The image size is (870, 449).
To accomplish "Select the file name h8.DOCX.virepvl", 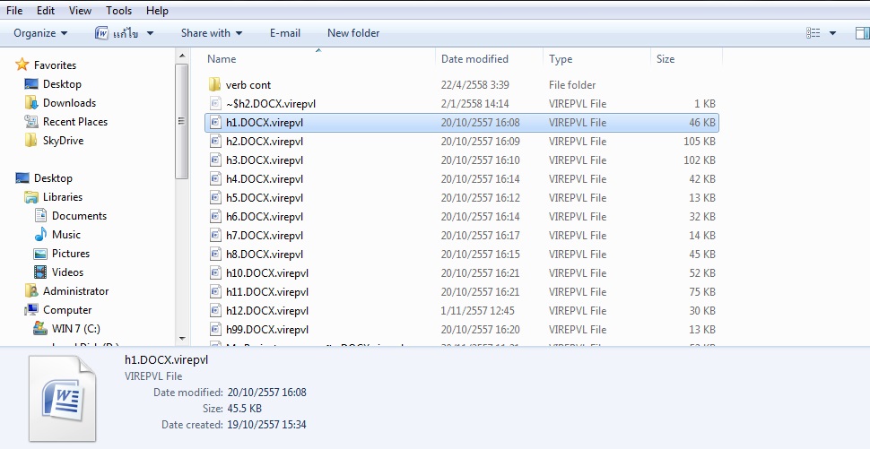I will point(265,255).
